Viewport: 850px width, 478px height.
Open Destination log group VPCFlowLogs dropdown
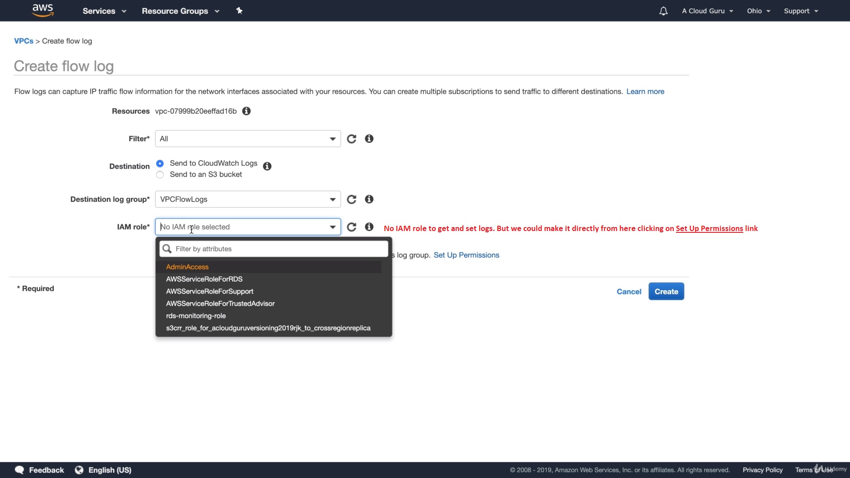(x=247, y=200)
